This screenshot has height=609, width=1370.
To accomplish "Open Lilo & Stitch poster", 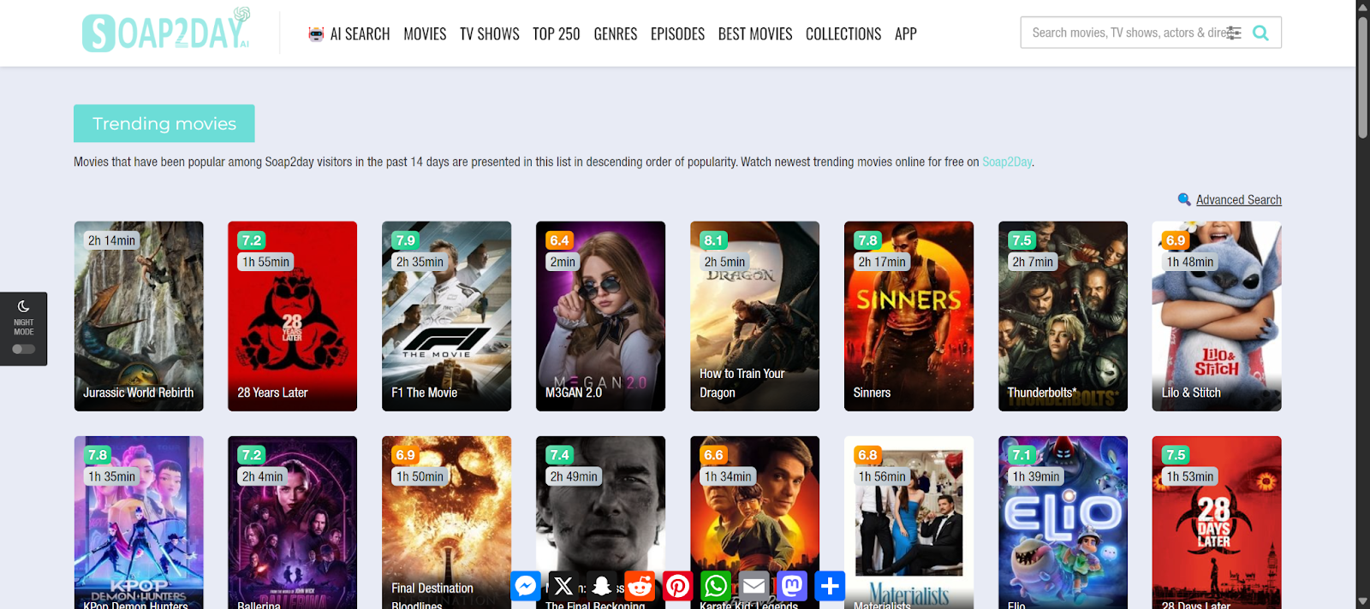I will click(1217, 316).
